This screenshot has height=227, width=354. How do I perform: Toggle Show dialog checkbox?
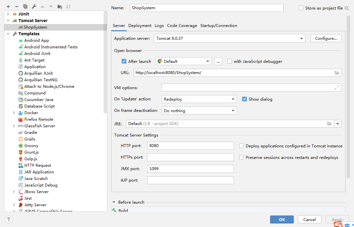[x=244, y=99]
